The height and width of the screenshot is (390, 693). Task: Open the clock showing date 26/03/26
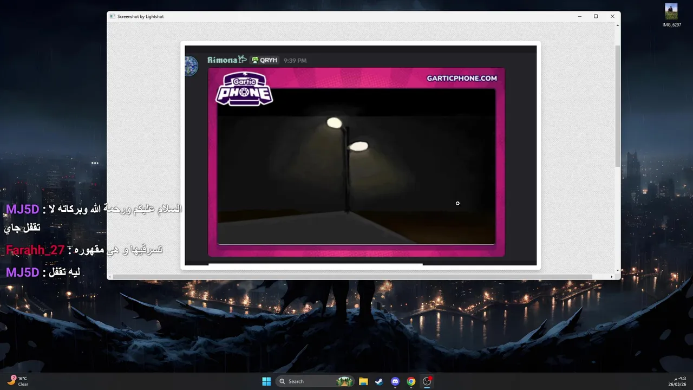pos(678,381)
